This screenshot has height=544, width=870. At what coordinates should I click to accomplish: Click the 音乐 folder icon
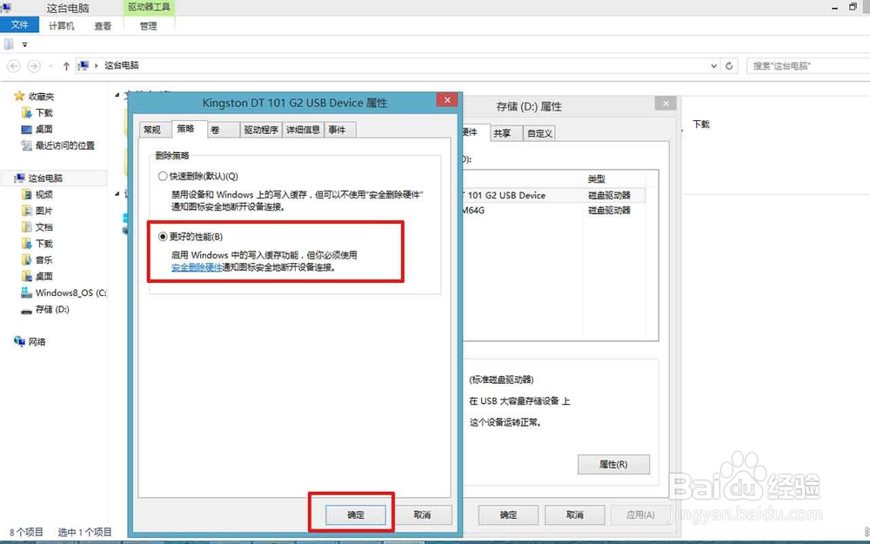(x=27, y=259)
